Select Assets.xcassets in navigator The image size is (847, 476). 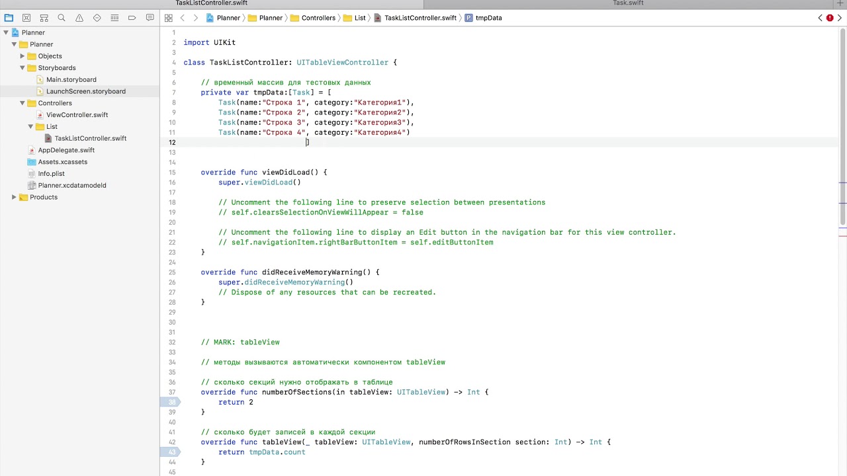[62, 162]
